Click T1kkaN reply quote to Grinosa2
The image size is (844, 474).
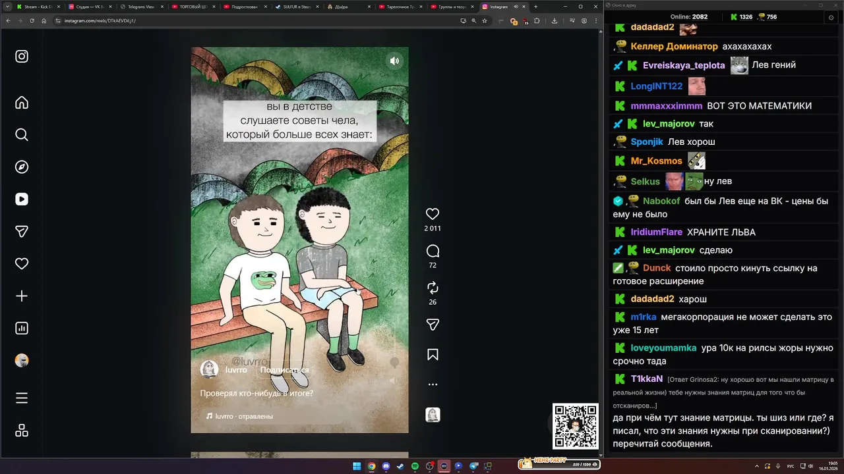[x=723, y=392]
